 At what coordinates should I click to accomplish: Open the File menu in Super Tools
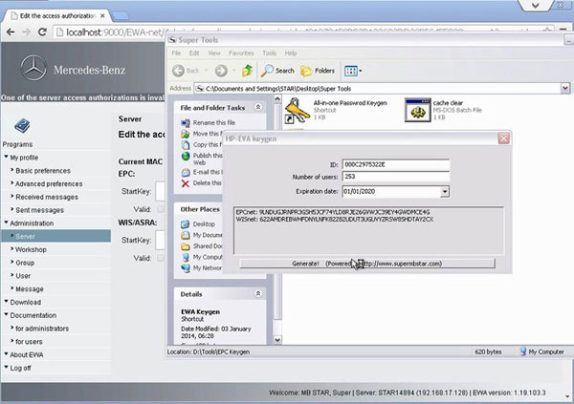click(176, 53)
